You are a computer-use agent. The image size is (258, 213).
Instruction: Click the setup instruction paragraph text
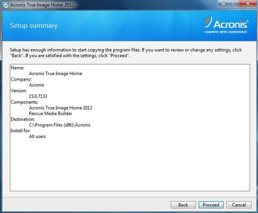(126, 53)
